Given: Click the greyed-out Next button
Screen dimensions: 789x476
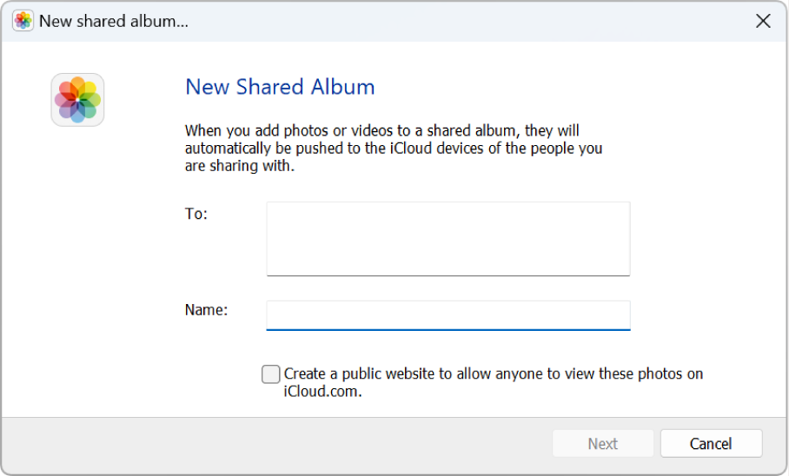Looking at the screenshot, I should pyautogui.click(x=602, y=444).
